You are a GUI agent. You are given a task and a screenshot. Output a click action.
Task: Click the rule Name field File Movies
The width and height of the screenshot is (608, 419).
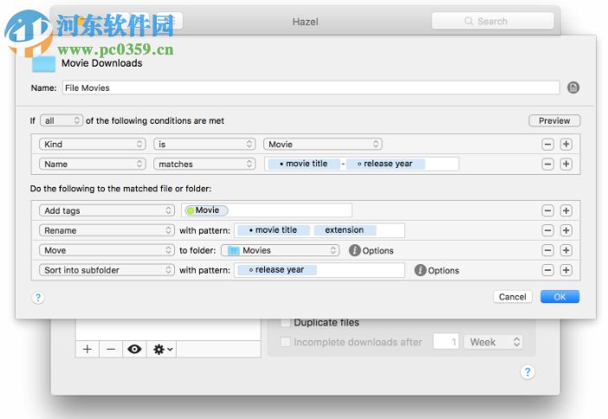coord(311,87)
